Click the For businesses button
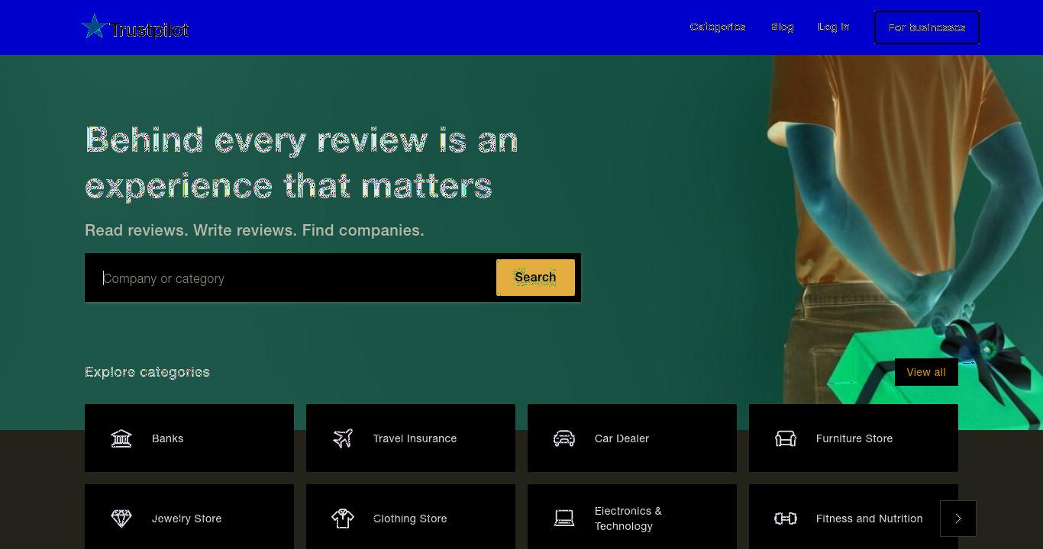Viewport: 1043px width, 549px height. pos(927,27)
